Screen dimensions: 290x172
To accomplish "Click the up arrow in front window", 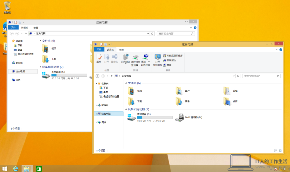I will 112,76.
